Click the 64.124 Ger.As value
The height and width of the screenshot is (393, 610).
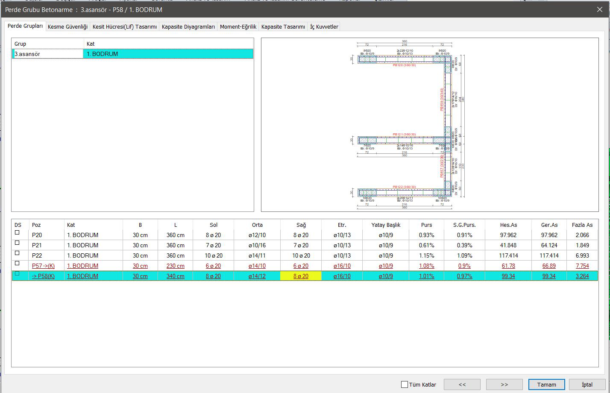549,245
